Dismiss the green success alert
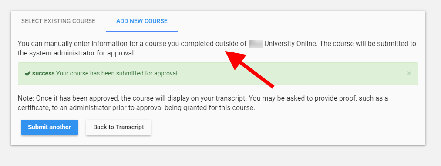441x166 pixels. pos(409,73)
